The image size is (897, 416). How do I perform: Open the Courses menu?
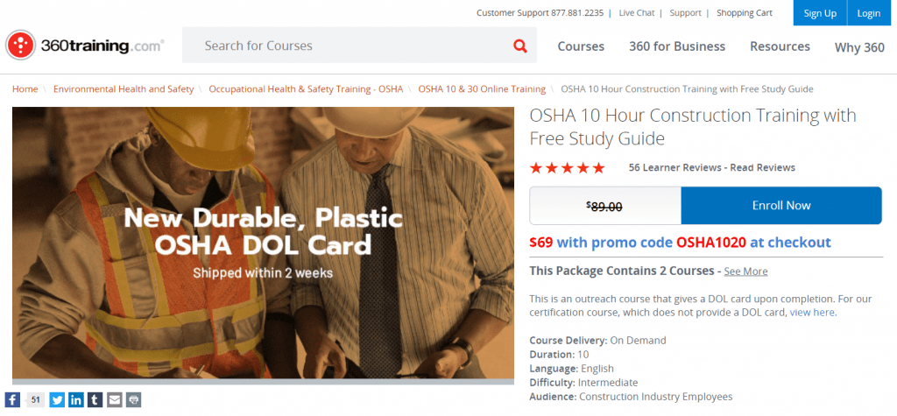pos(581,46)
